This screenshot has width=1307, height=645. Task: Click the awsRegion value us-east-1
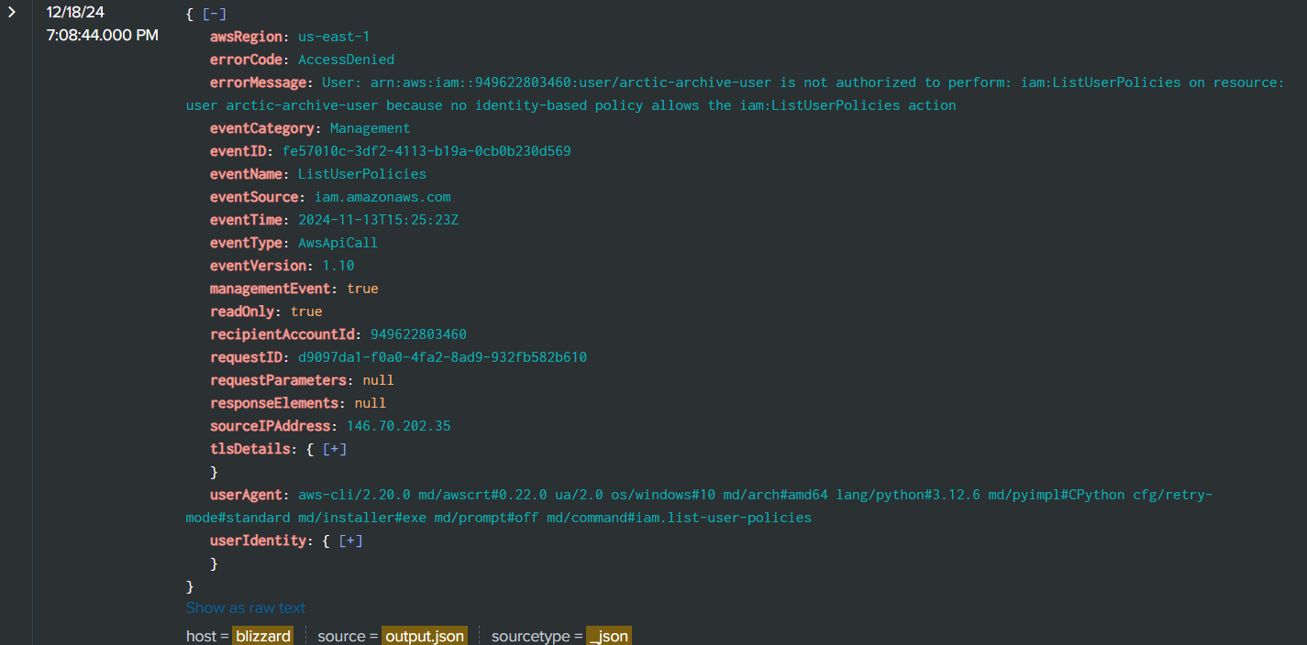tap(334, 37)
